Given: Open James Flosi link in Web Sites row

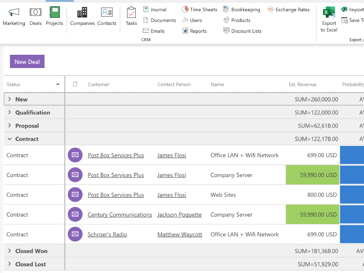Looking at the screenshot, I should [171, 195].
